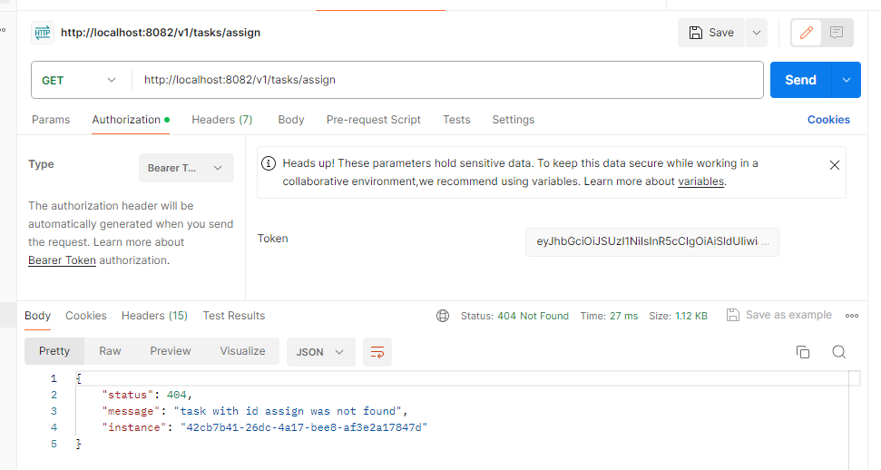Viewport: 881px width, 470px height.
Task: Click the blue Send button
Action: 800,80
